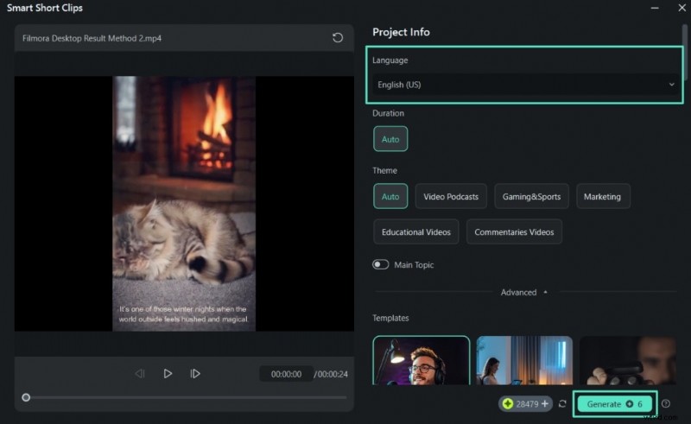The image size is (691, 424).
Task: Open the help question mark icon
Action: pos(666,403)
